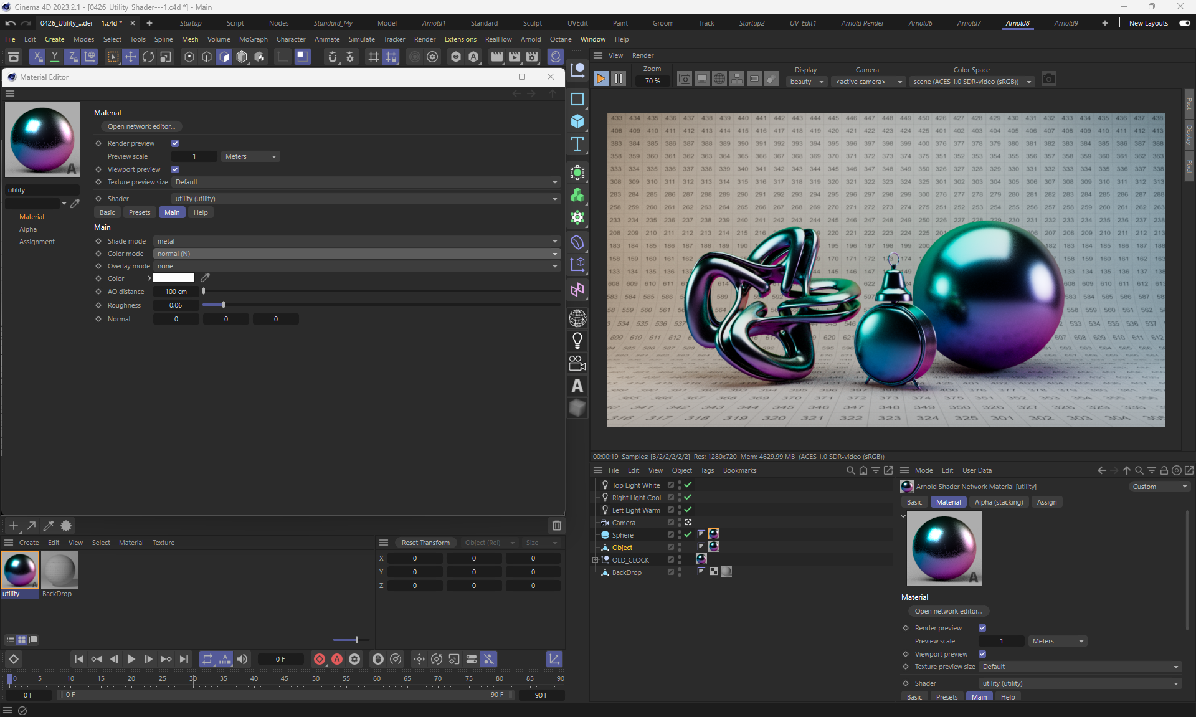Click the Text spline tool in side palette
Viewport: 1196px width, 717px height.
click(577, 144)
